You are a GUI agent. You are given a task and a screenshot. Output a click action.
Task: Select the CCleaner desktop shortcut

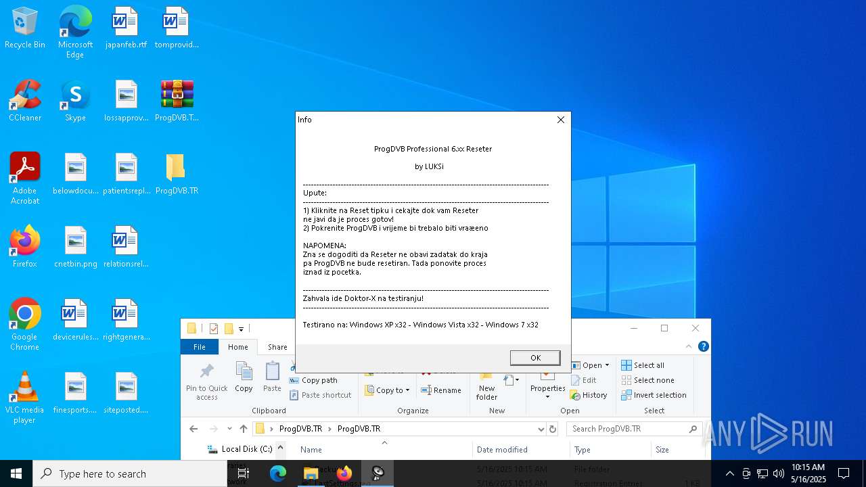point(25,101)
